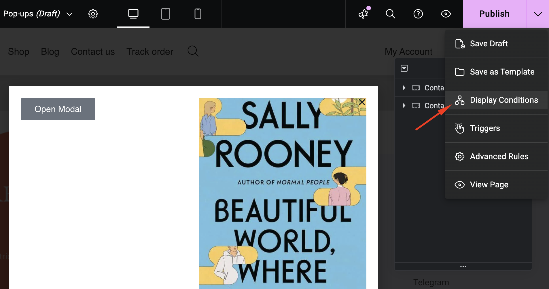The image size is (549, 289).
Task: Click the site header search magnifier icon
Action: [193, 51]
